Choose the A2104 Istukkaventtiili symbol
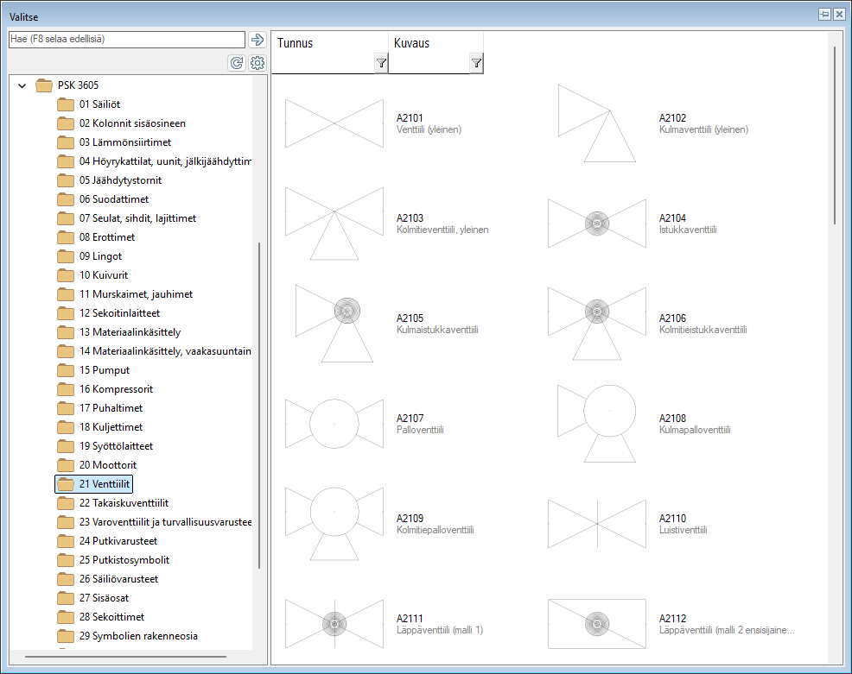Screen dimensions: 852x674 pos(597,224)
